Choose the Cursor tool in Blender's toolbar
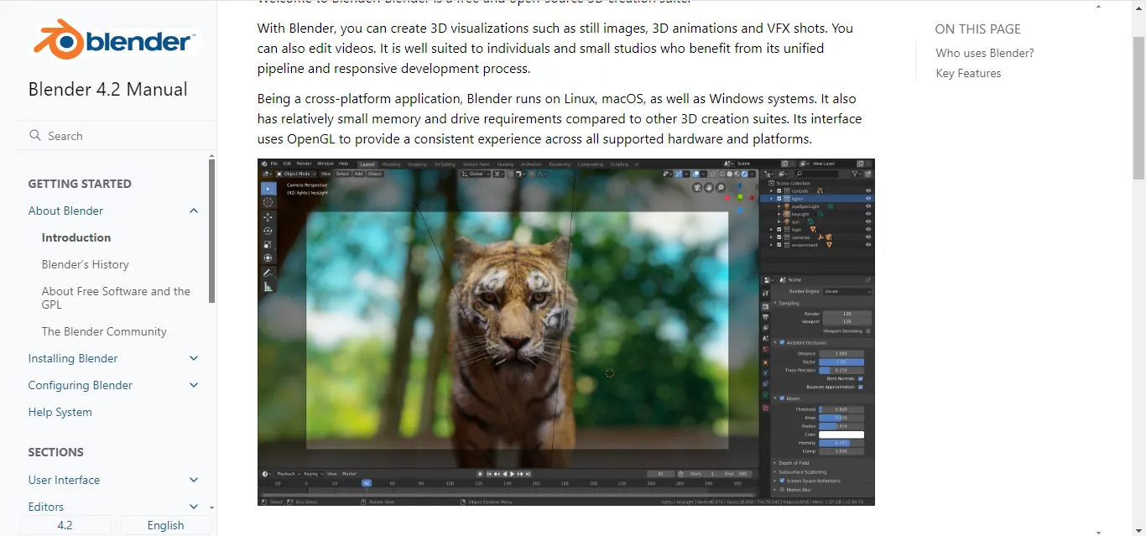Image resolution: width=1146 pixels, height=536 pixels. tap(268, 202)
